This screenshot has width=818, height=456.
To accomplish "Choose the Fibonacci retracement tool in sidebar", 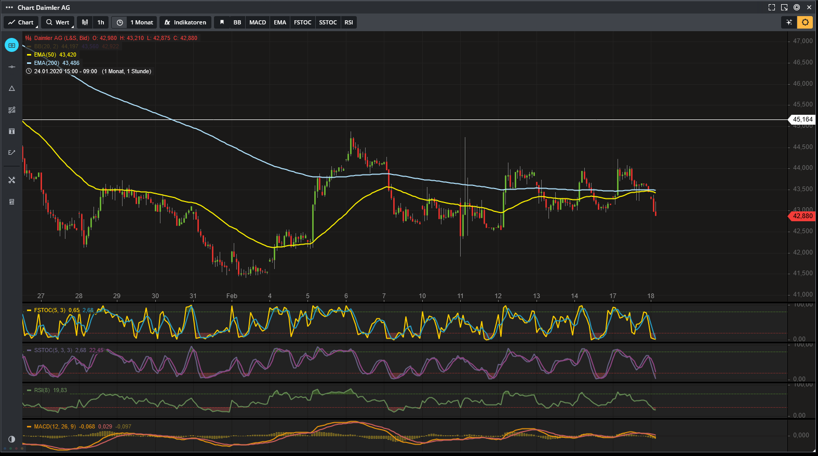I will pyautogui.click(x=11, y=110).
